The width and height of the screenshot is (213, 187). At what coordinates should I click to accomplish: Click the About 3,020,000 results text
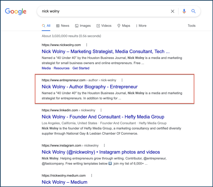click(x=71, y=36)
